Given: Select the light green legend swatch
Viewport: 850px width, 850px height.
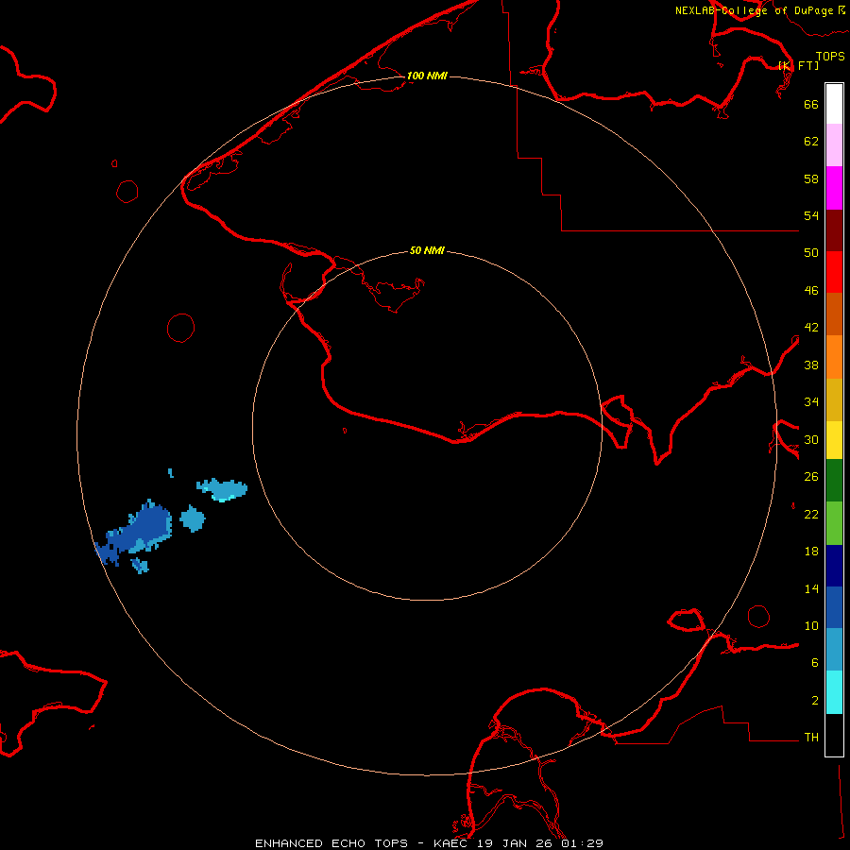Looking at the screenshot, I should coord(834,523).
